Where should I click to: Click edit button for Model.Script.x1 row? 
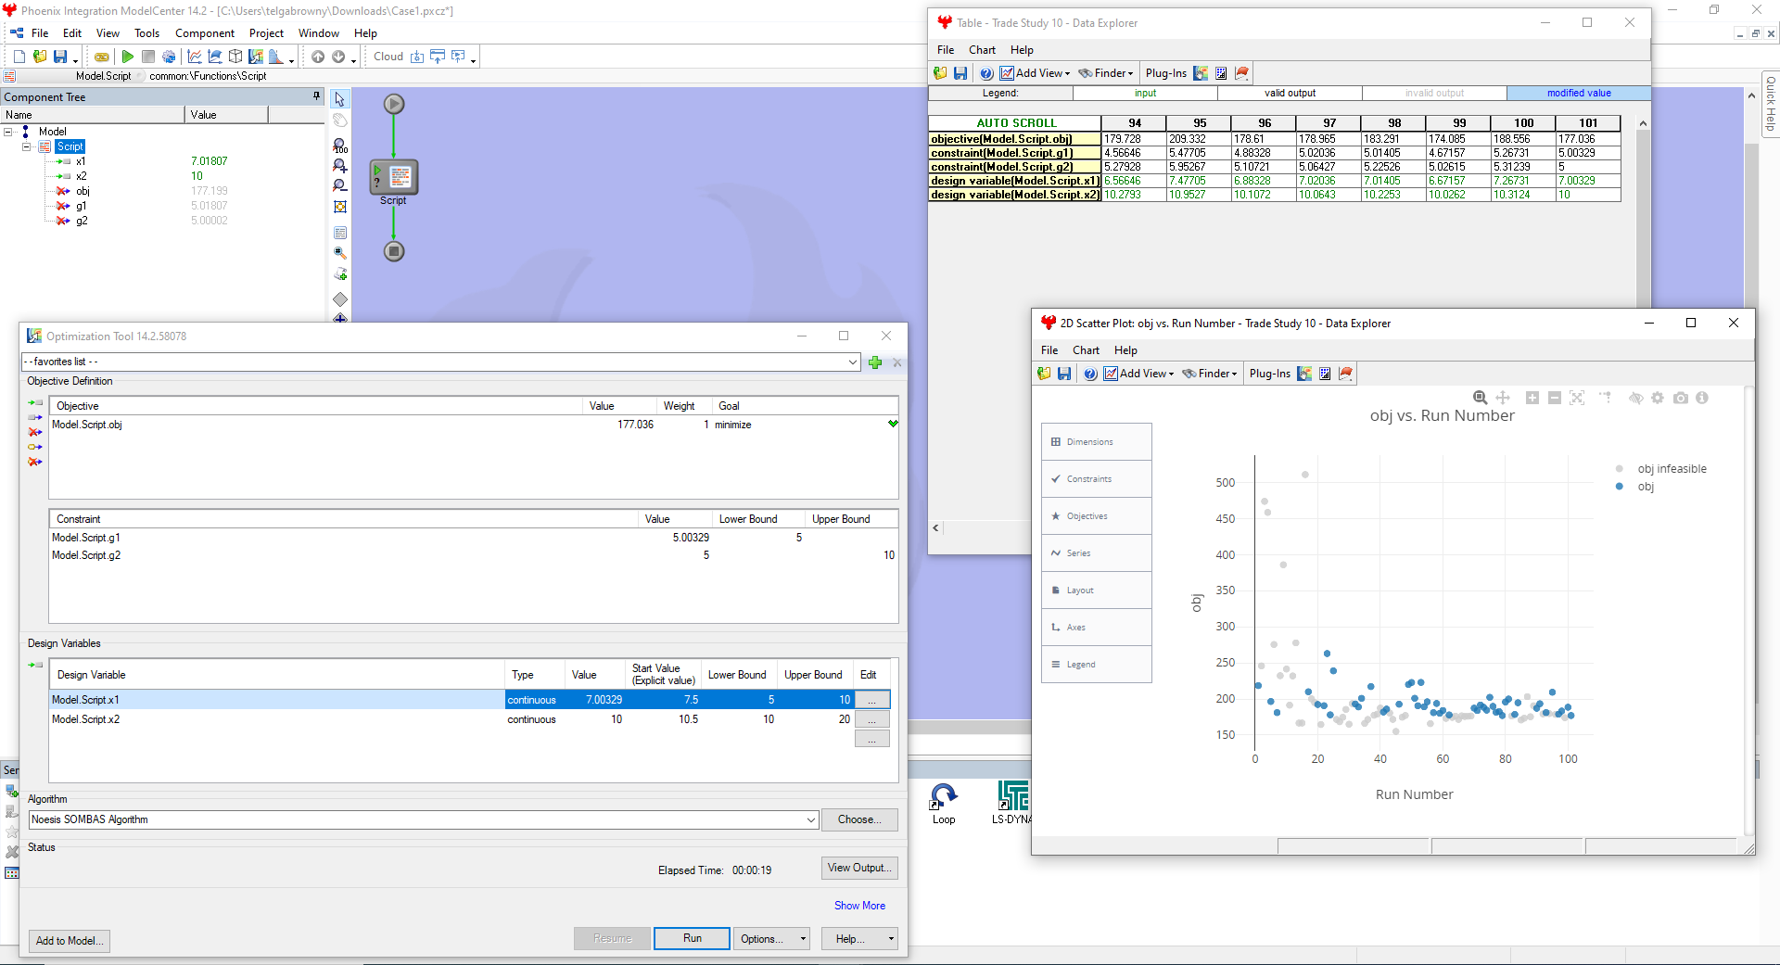(x=872, y=700)
